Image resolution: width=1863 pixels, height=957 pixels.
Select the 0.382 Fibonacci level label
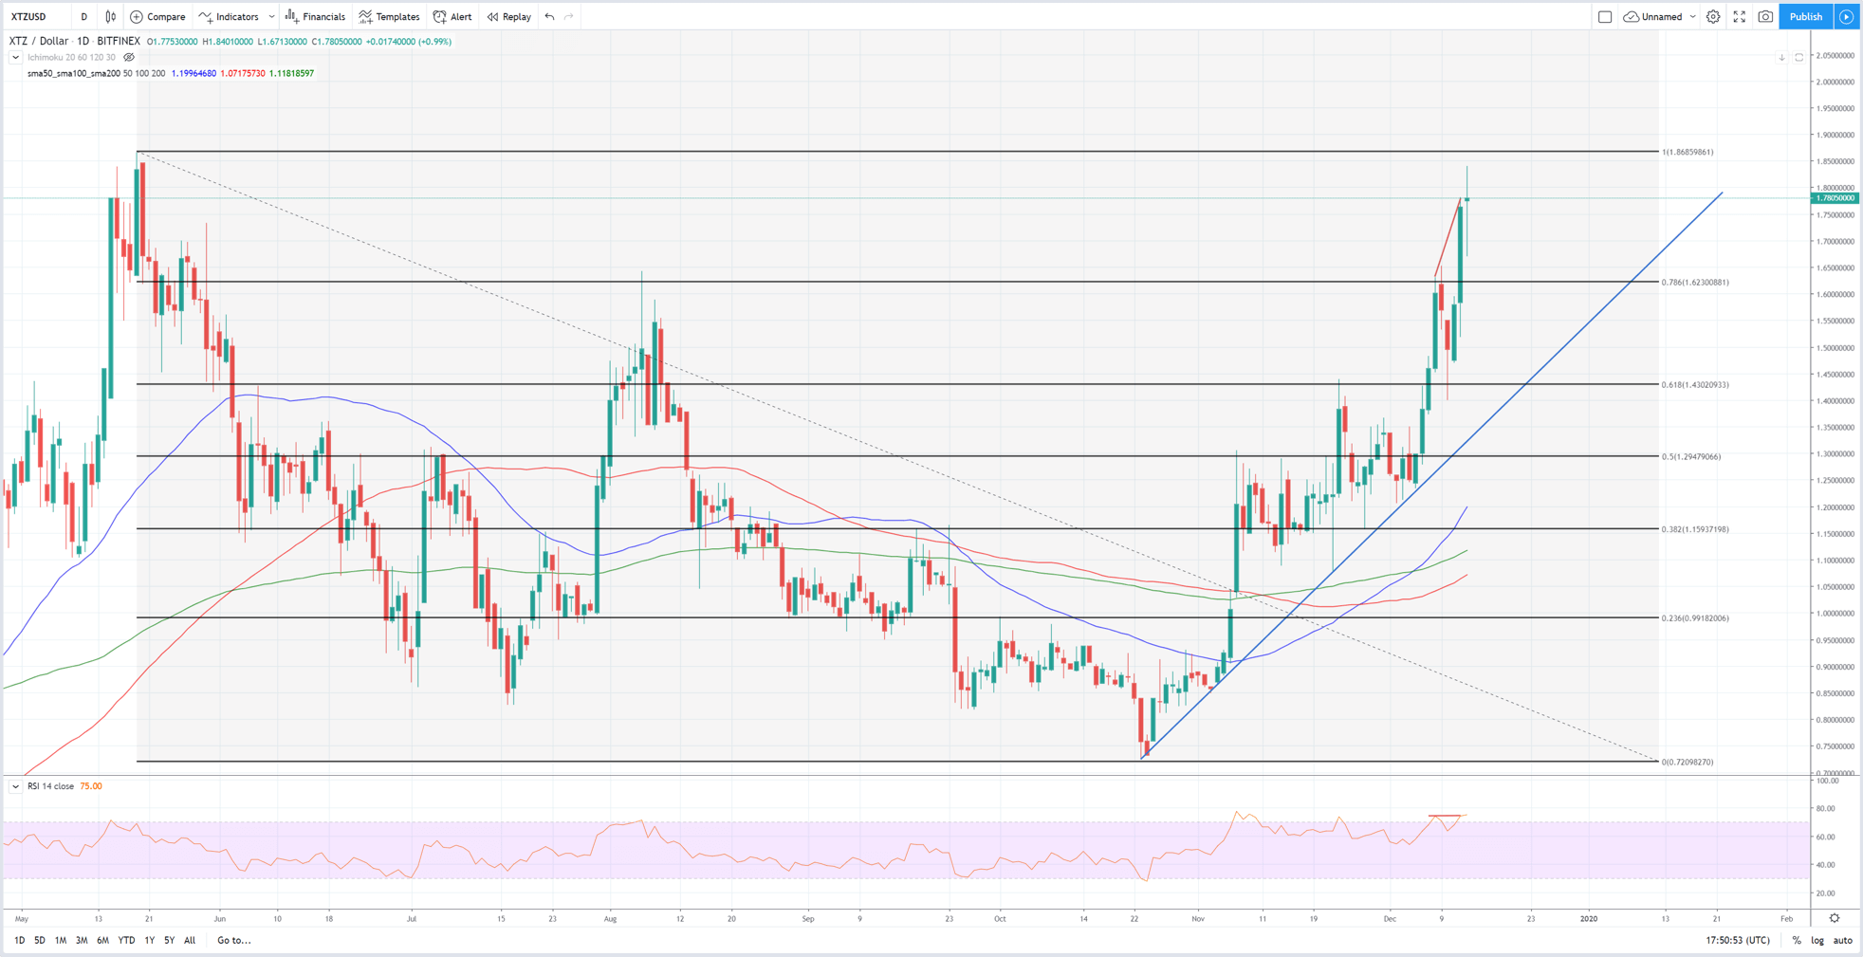coord(1695,529)
